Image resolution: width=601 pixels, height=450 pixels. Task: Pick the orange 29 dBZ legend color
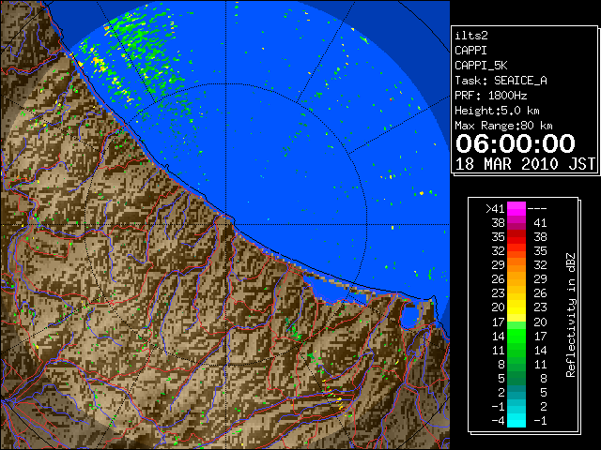[x=516, y=264]
